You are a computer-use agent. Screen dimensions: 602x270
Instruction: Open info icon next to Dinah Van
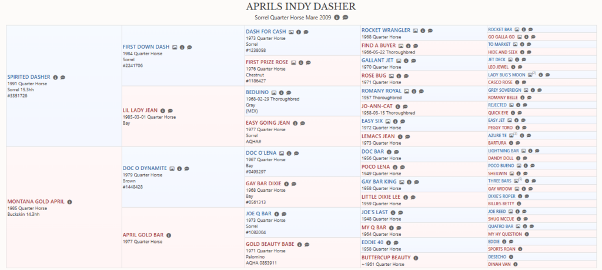(516, 264)
